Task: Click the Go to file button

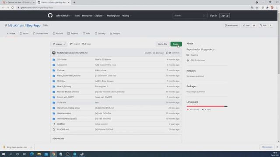Action: pyautogui.click(x=162, y=44)
